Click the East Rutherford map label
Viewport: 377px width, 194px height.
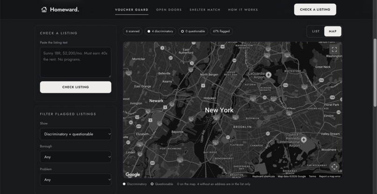186,51
